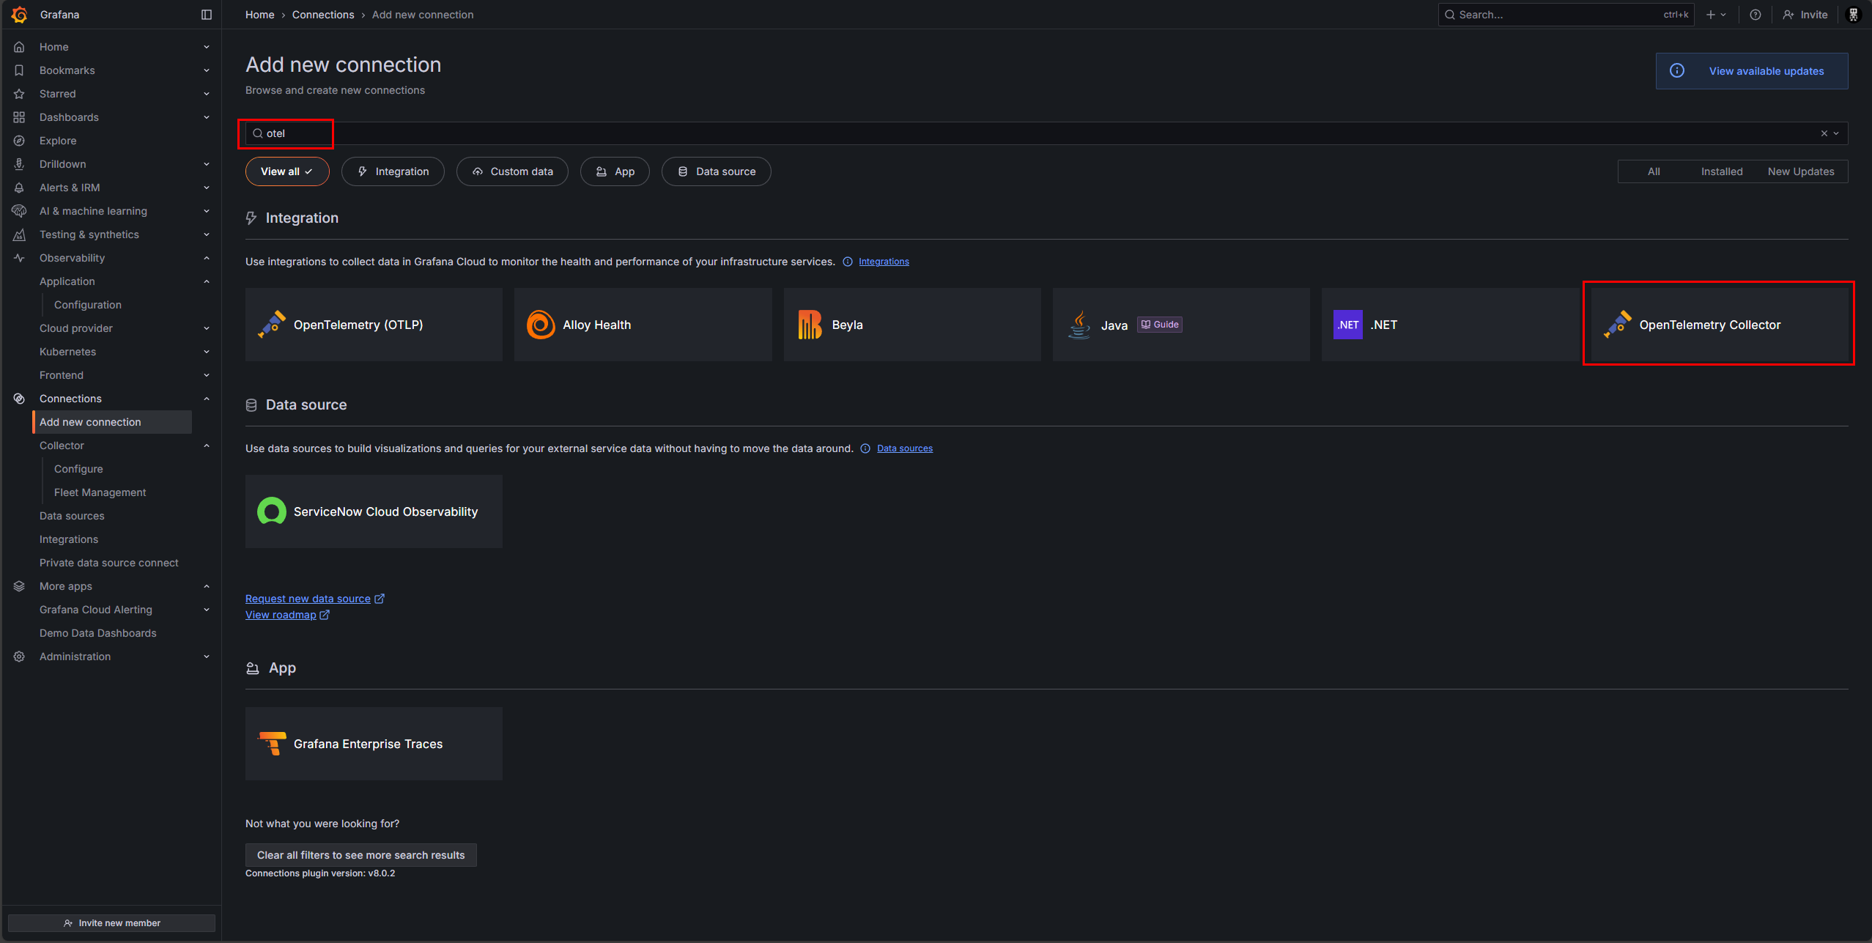Viewport: 1872px width, 943px height.
Task: Click the Bookmarks icon in sidebar
Action: click(x=20, y=70)
